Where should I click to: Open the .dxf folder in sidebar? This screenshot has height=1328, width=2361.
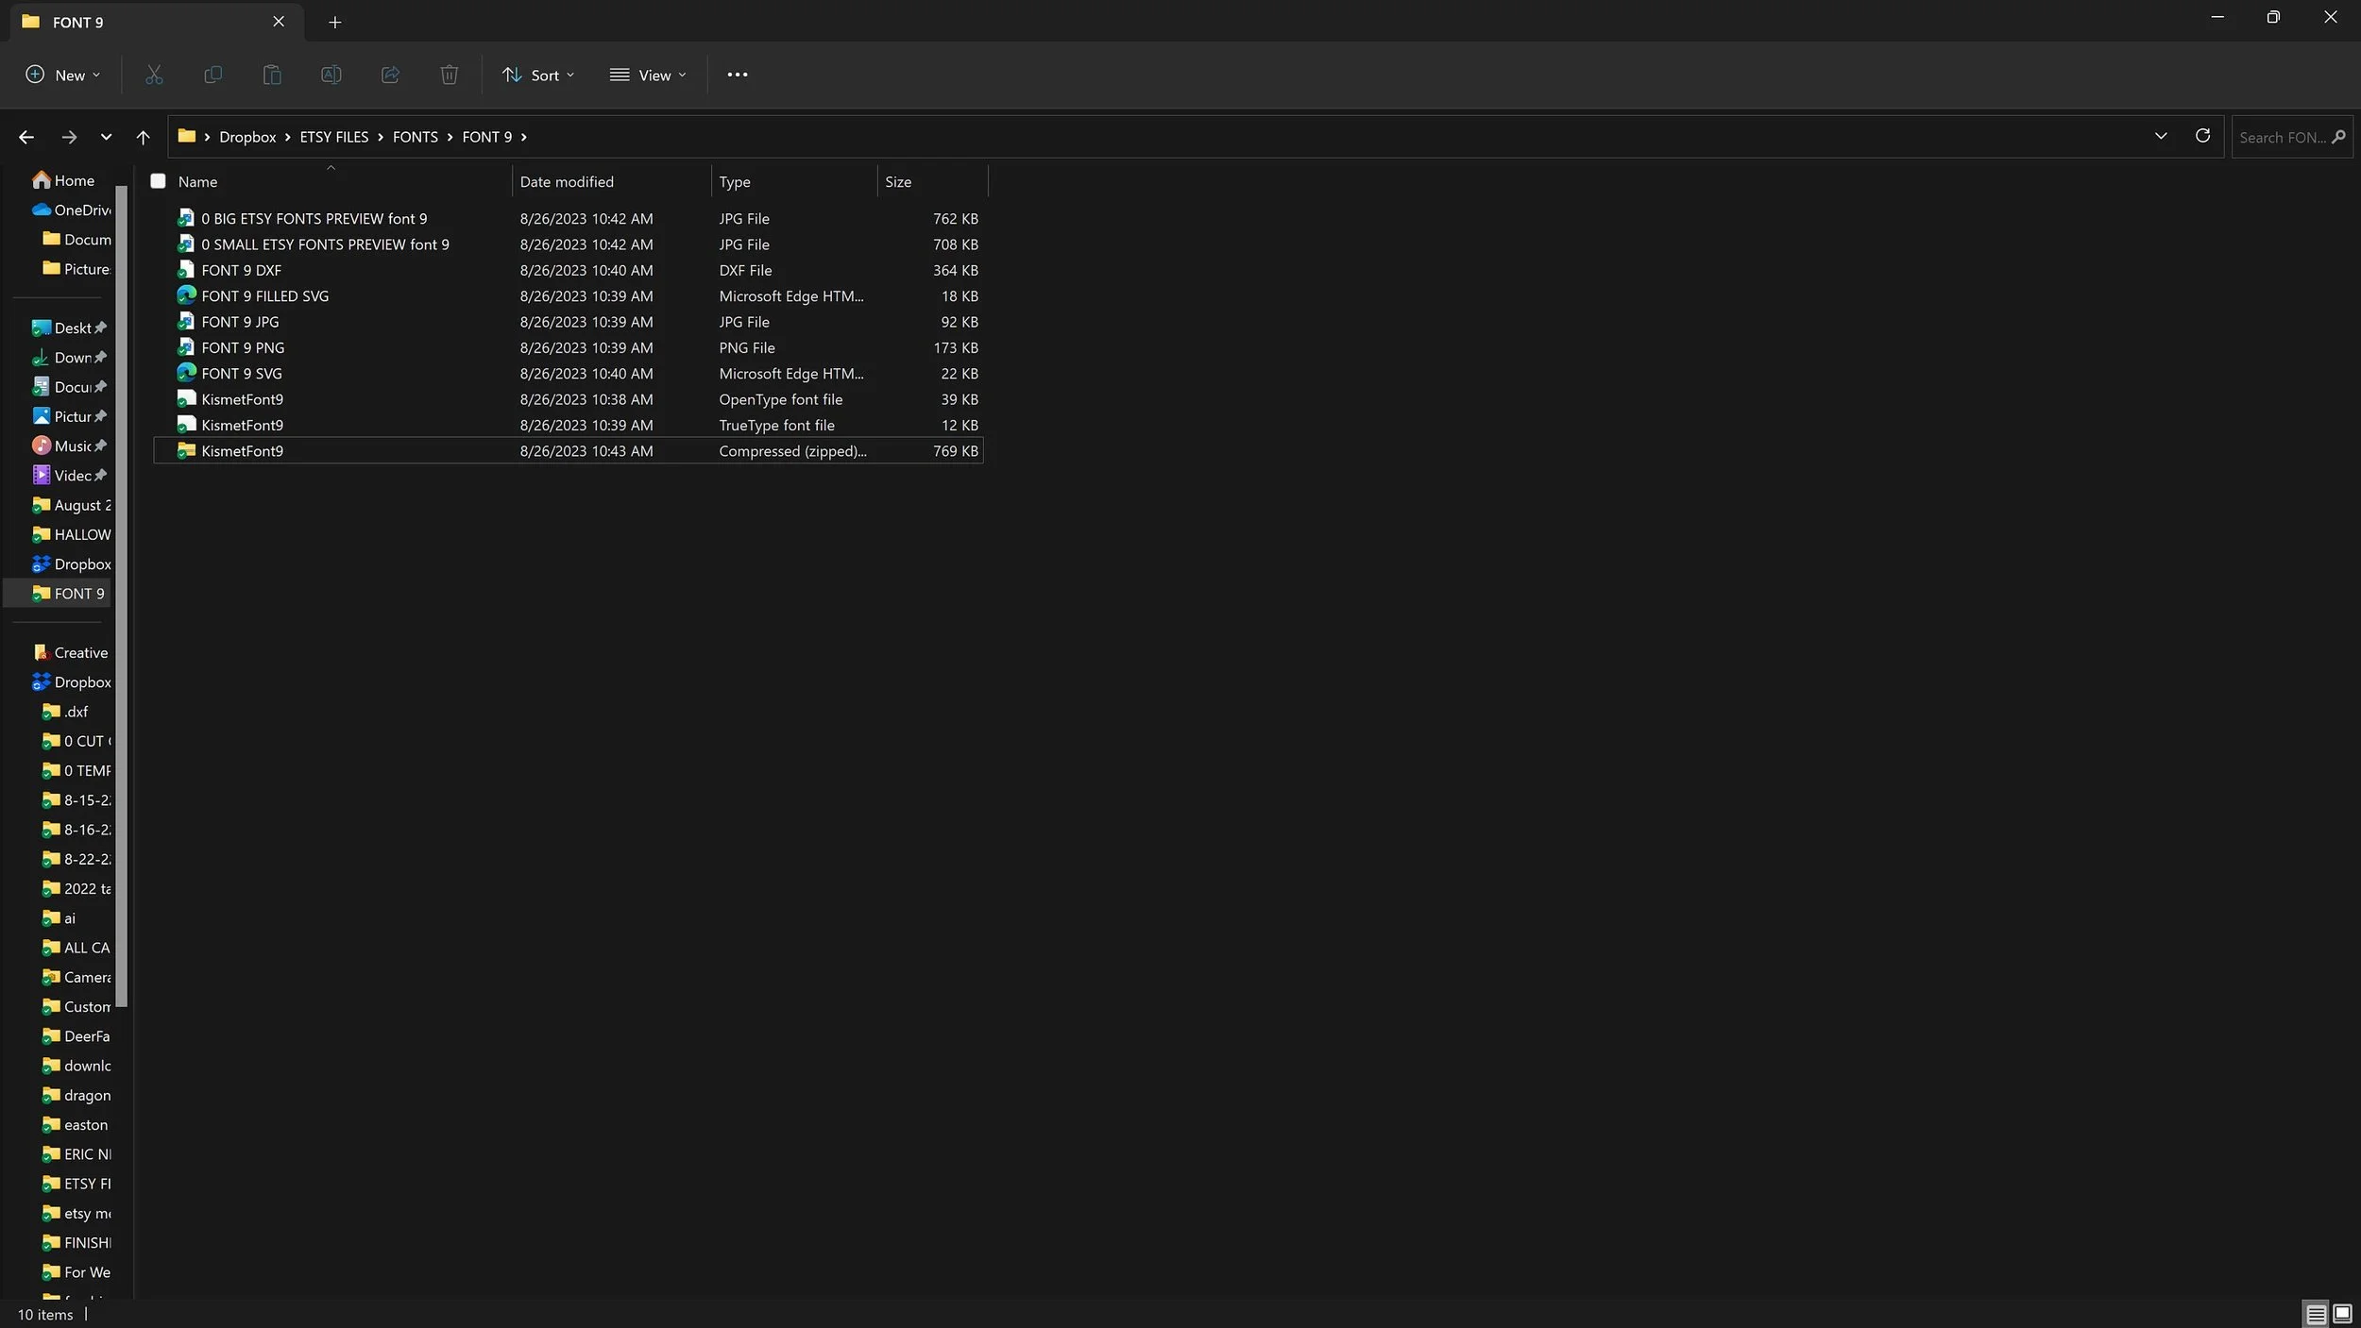click(64, 711)
